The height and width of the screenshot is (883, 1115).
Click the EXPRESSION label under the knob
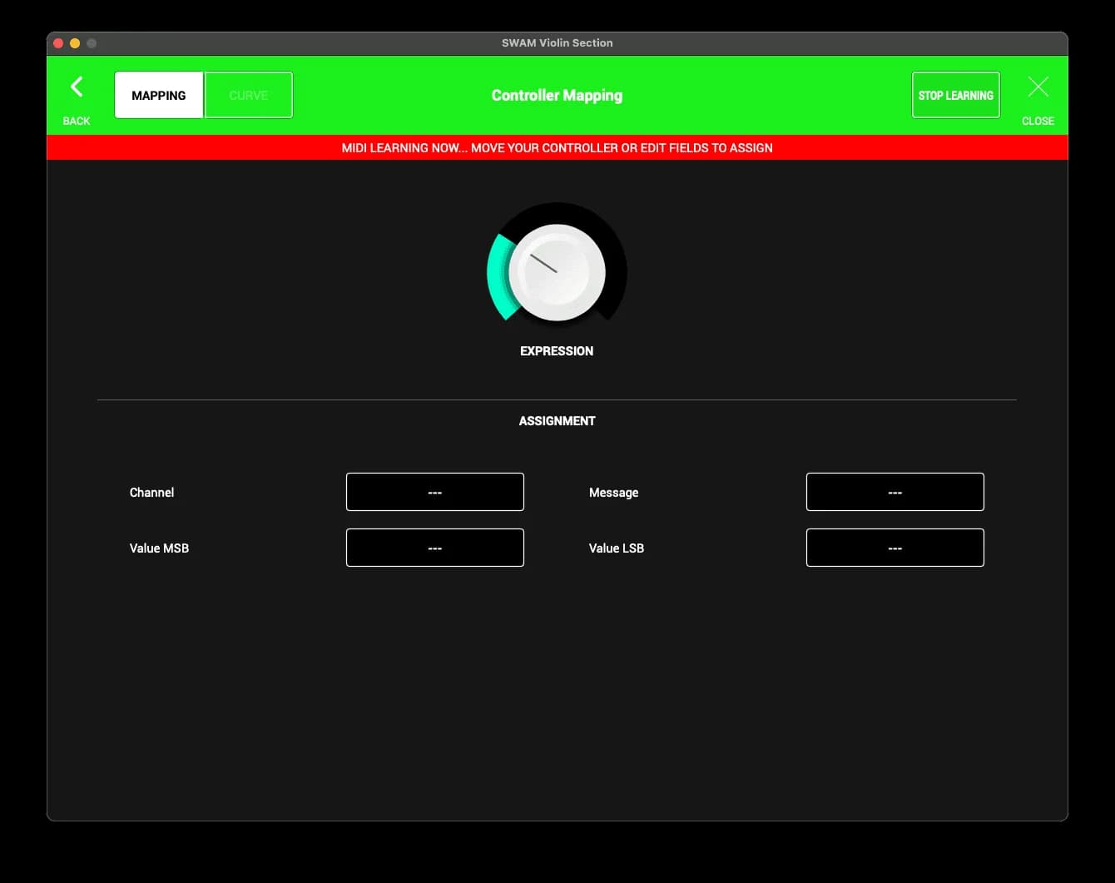(557, 351)
